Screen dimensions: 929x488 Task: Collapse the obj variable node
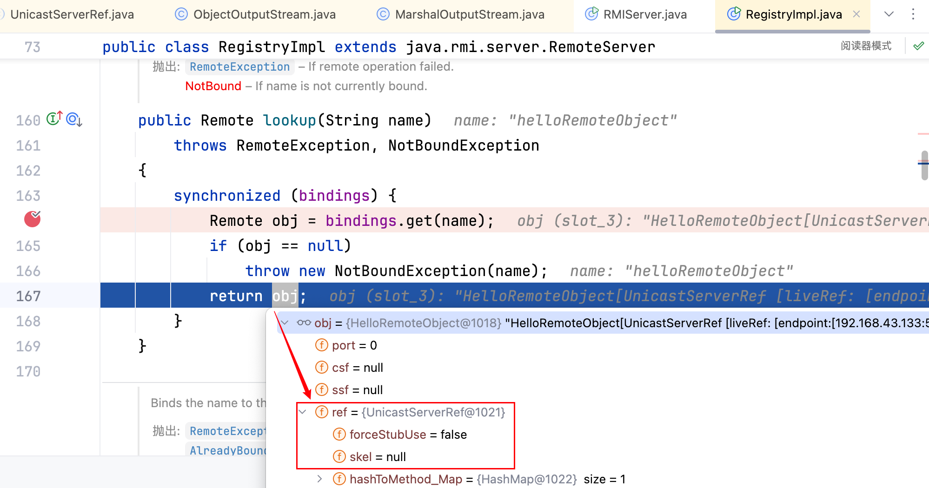285,323
